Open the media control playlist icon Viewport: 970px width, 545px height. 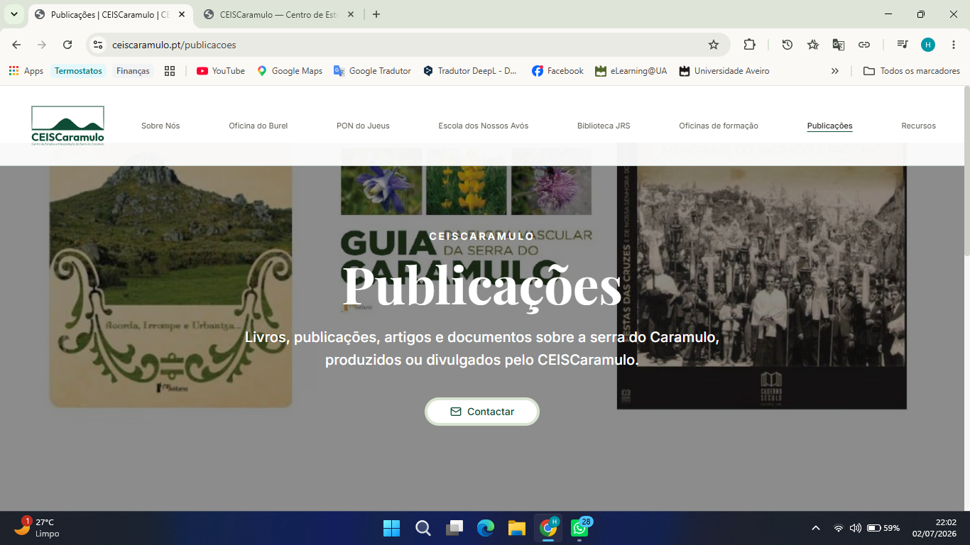coord(903,45)
